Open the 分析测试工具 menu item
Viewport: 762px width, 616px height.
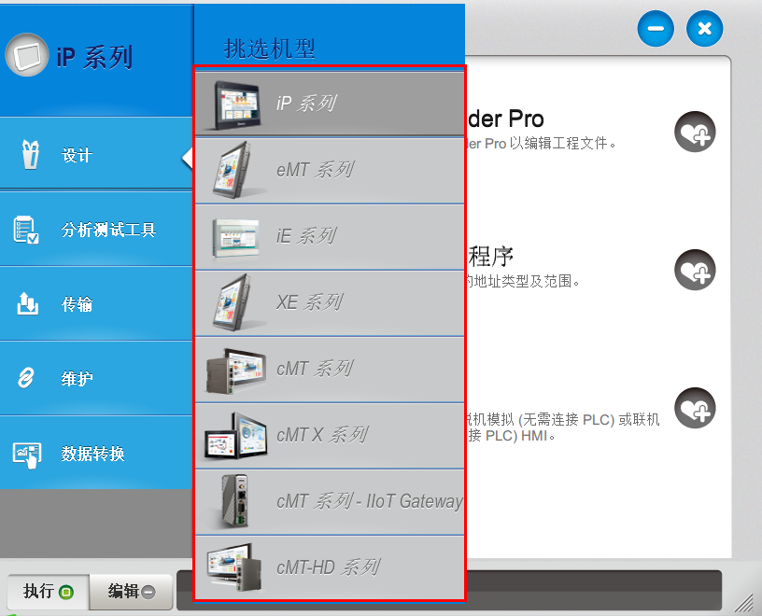(x=108, y=230)
